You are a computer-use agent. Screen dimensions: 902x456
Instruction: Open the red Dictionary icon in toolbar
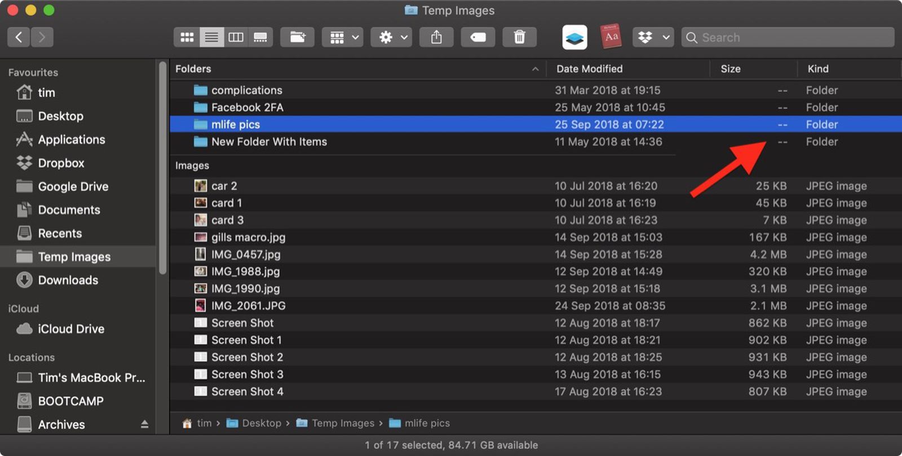tap(611, 37)
